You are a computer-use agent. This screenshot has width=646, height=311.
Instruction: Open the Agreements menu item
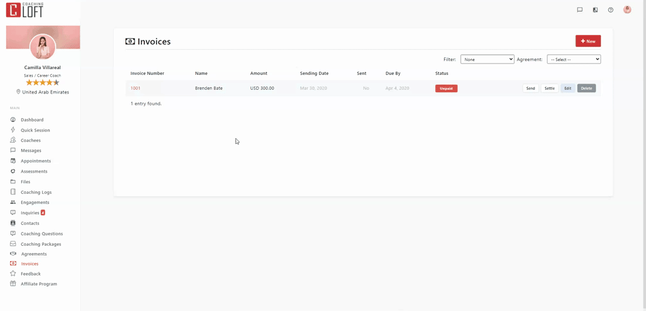coord(34,254)
